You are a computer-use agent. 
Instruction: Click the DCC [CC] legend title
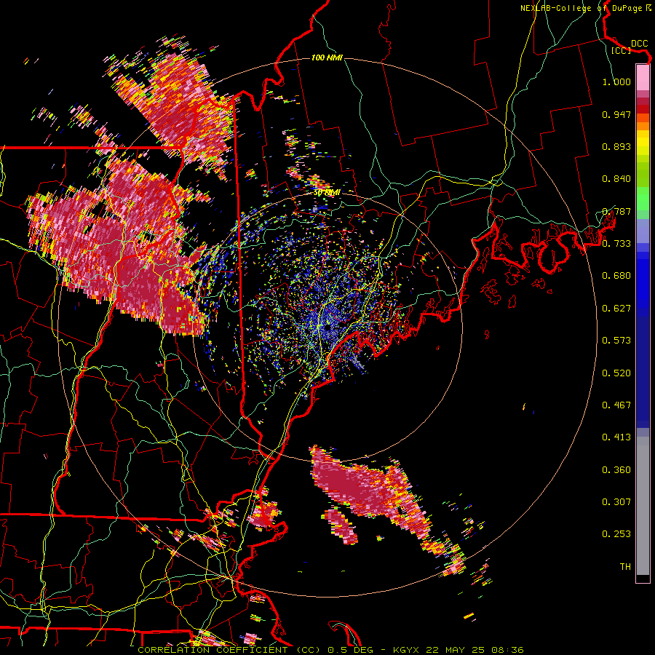[631, 47]
